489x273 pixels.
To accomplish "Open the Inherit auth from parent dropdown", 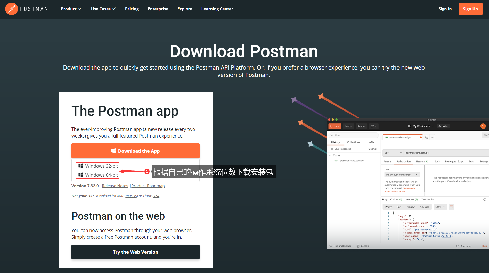I will 402,175.
